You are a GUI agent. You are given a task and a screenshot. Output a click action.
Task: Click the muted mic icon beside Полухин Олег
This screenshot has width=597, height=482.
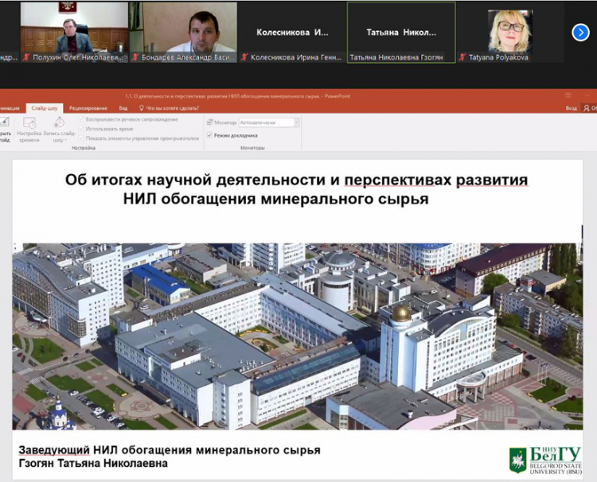[x=26, y=57]
